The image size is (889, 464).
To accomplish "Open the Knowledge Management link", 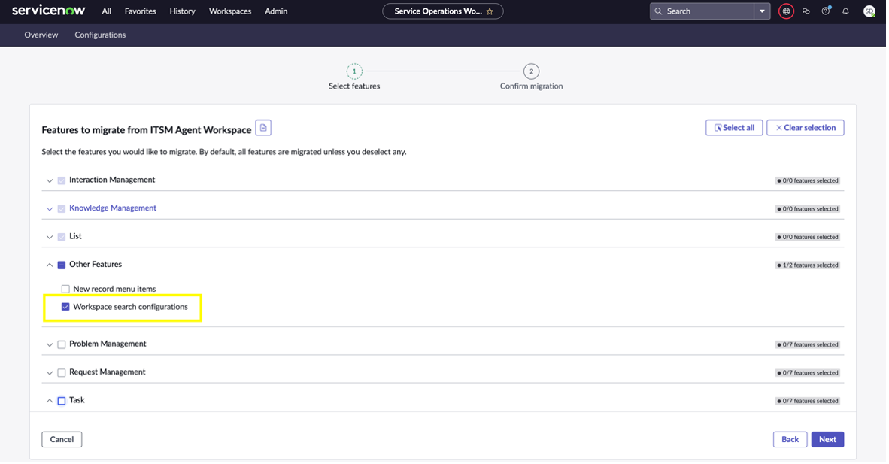I will click(x=113, y=208).
